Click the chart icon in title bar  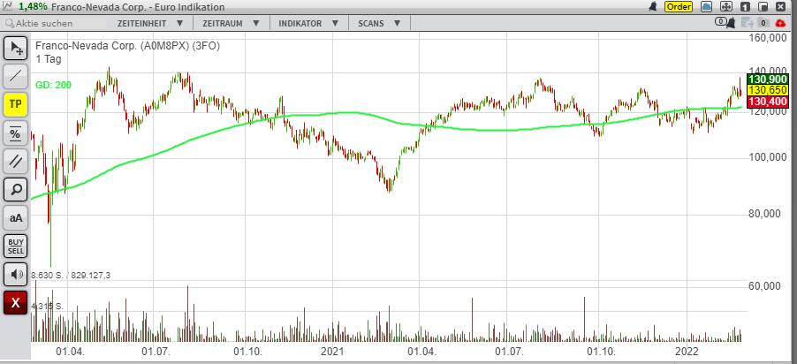[9, 6]
